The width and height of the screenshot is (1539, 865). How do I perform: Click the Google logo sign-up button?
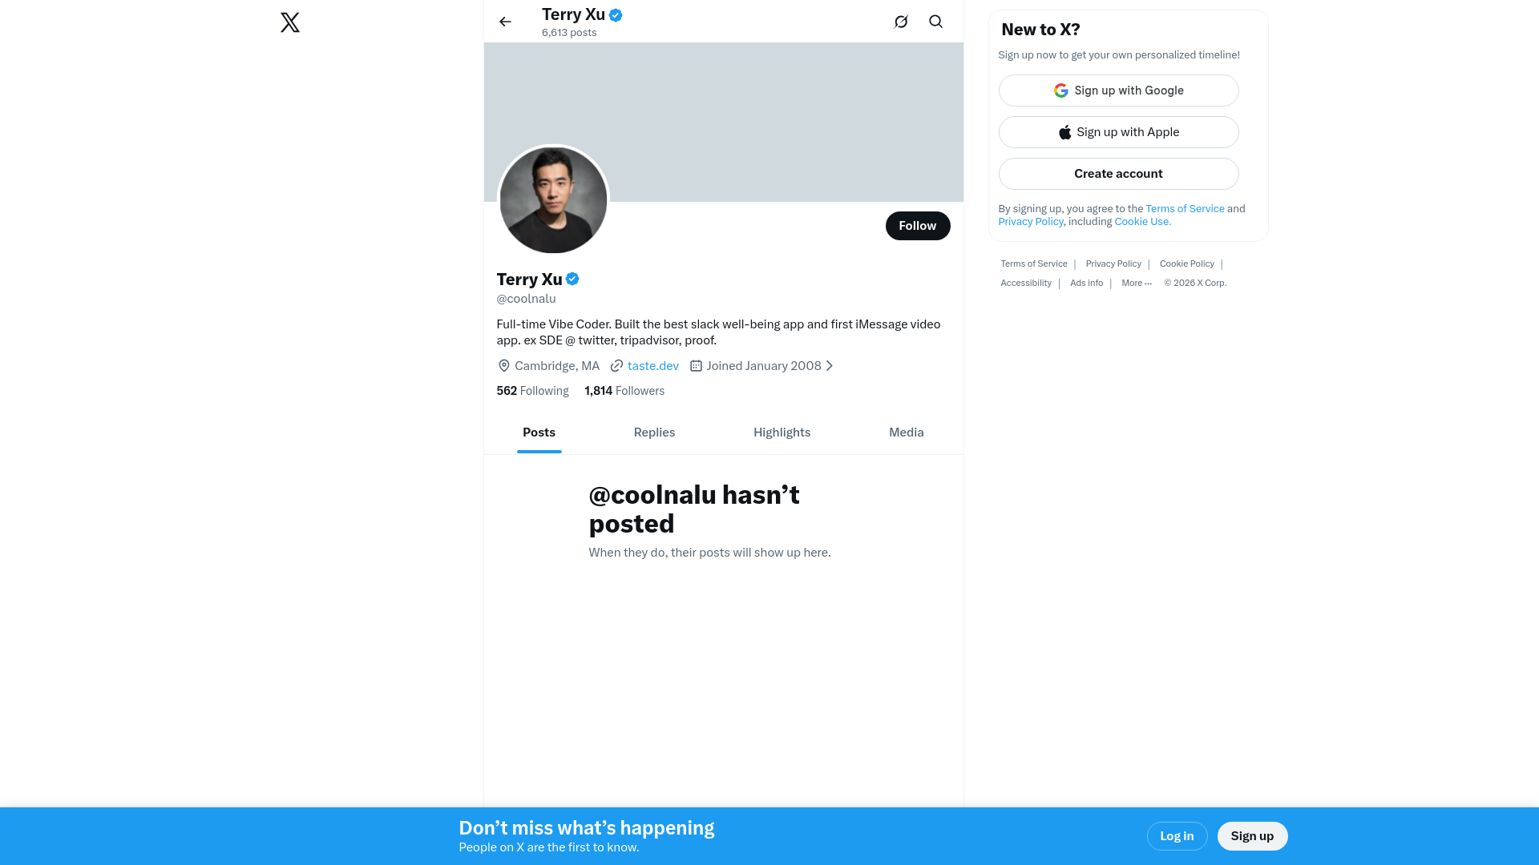click(1118, 91)
